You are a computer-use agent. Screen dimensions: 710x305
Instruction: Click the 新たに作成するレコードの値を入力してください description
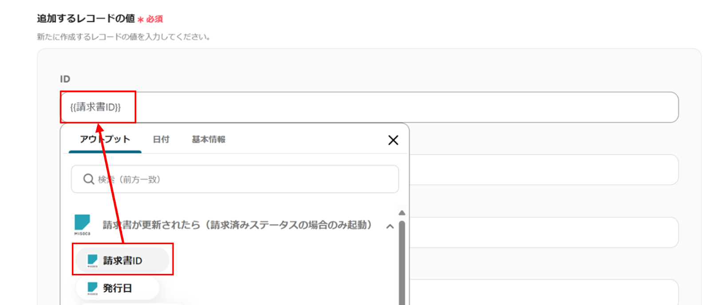[123, 37]
